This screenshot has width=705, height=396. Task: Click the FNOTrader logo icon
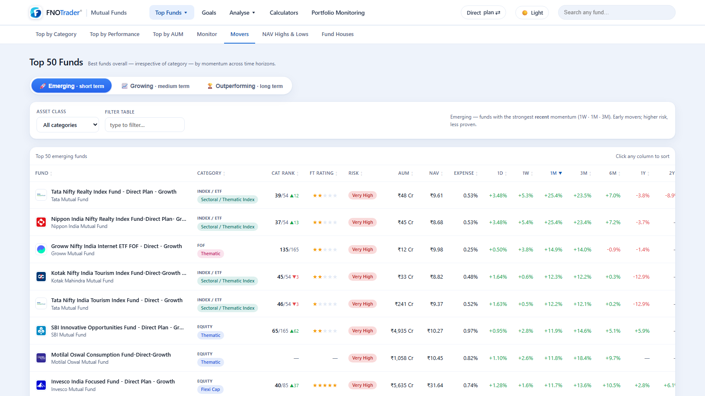[36, 13]
